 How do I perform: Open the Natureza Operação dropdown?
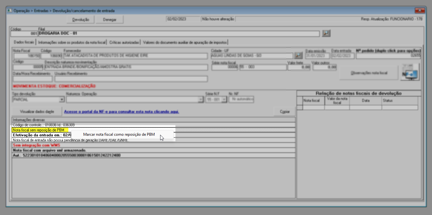coord(200,100)
